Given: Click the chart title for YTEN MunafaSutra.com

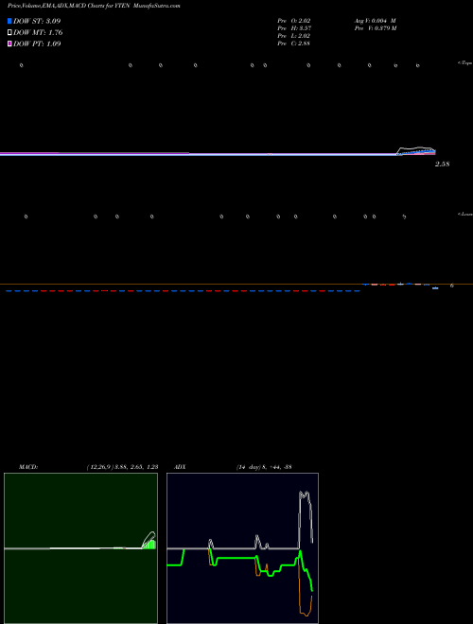Looking at the screenshot, I should point(94,7).
